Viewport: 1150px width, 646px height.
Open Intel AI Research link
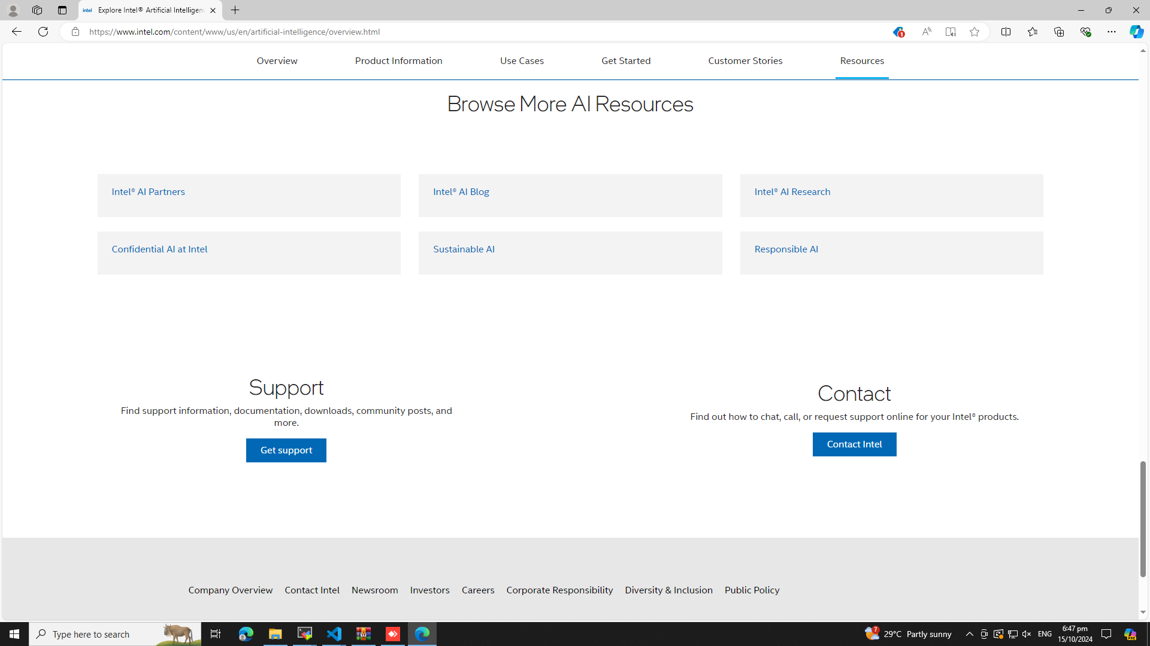coord(792,191)
